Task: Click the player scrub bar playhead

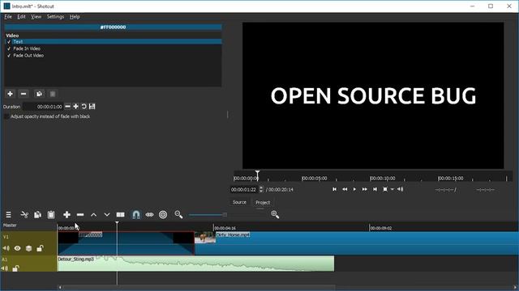Action: coord(257,176)
